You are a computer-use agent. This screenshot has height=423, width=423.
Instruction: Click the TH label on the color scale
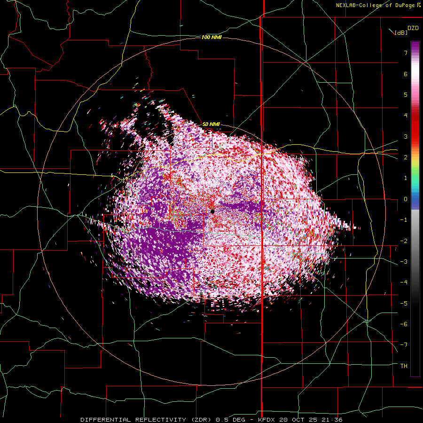[x=404, y=366]
